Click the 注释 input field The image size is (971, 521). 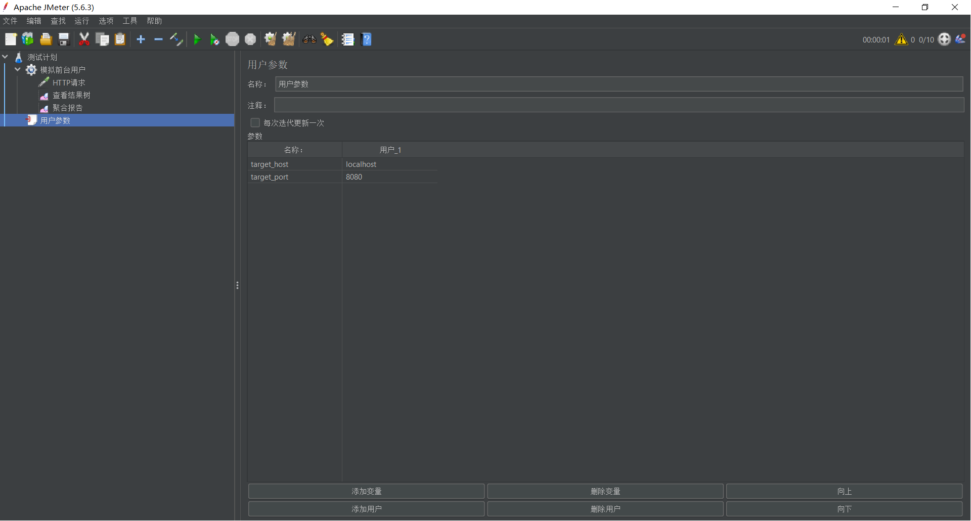point(619,105)
